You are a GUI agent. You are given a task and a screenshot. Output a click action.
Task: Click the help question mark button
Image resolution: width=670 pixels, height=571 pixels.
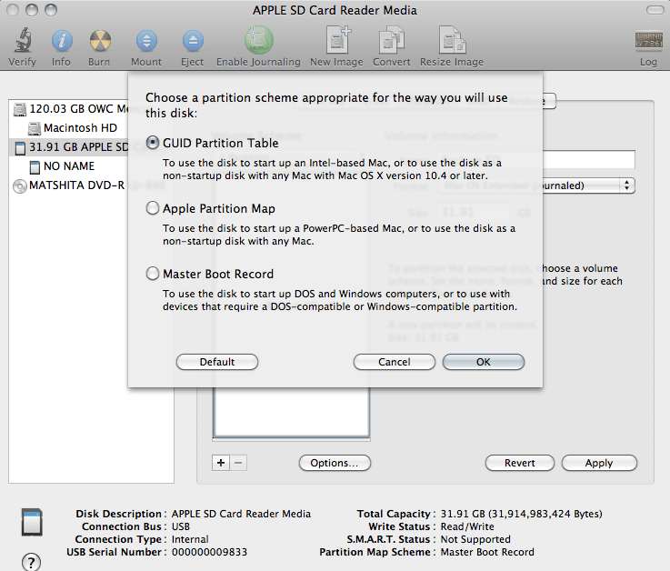click(31, 562)
